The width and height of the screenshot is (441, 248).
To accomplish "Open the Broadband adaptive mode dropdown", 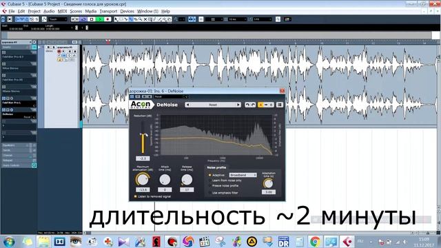I will point(243,175).
